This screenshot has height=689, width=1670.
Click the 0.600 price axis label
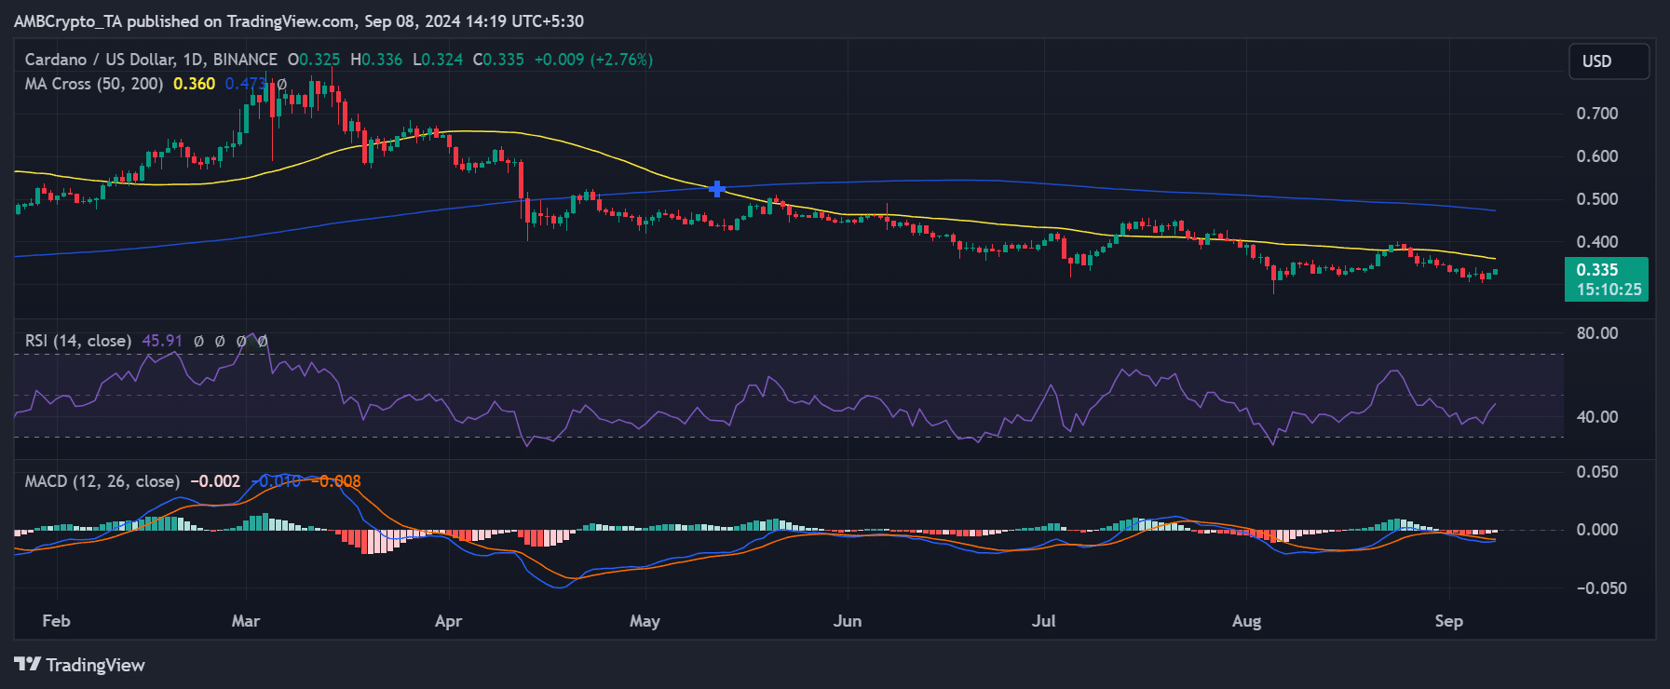click(x=1597, y=156)
